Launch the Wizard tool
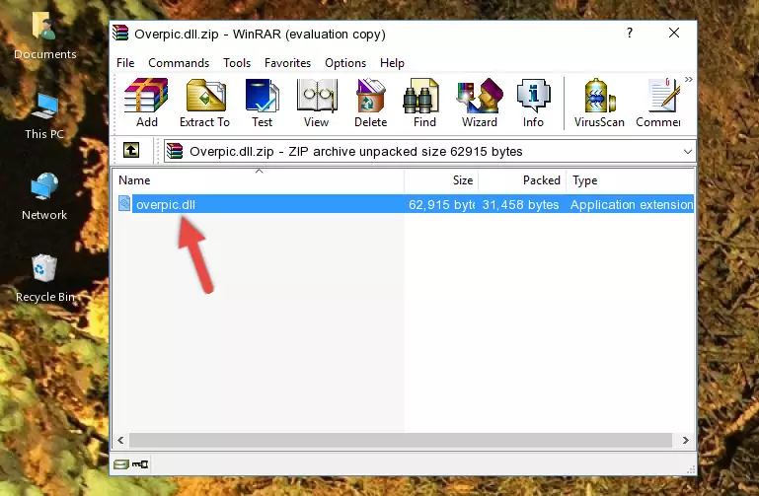This screenshot has width=759, height=496. pos(480,103)
